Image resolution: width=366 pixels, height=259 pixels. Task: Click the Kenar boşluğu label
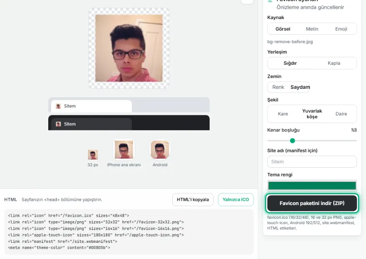(283, 130)
